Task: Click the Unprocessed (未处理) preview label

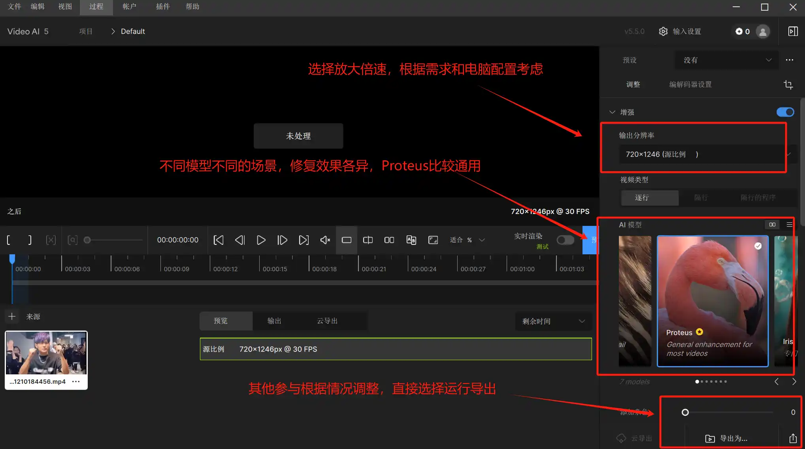Action: pos(298,136)
